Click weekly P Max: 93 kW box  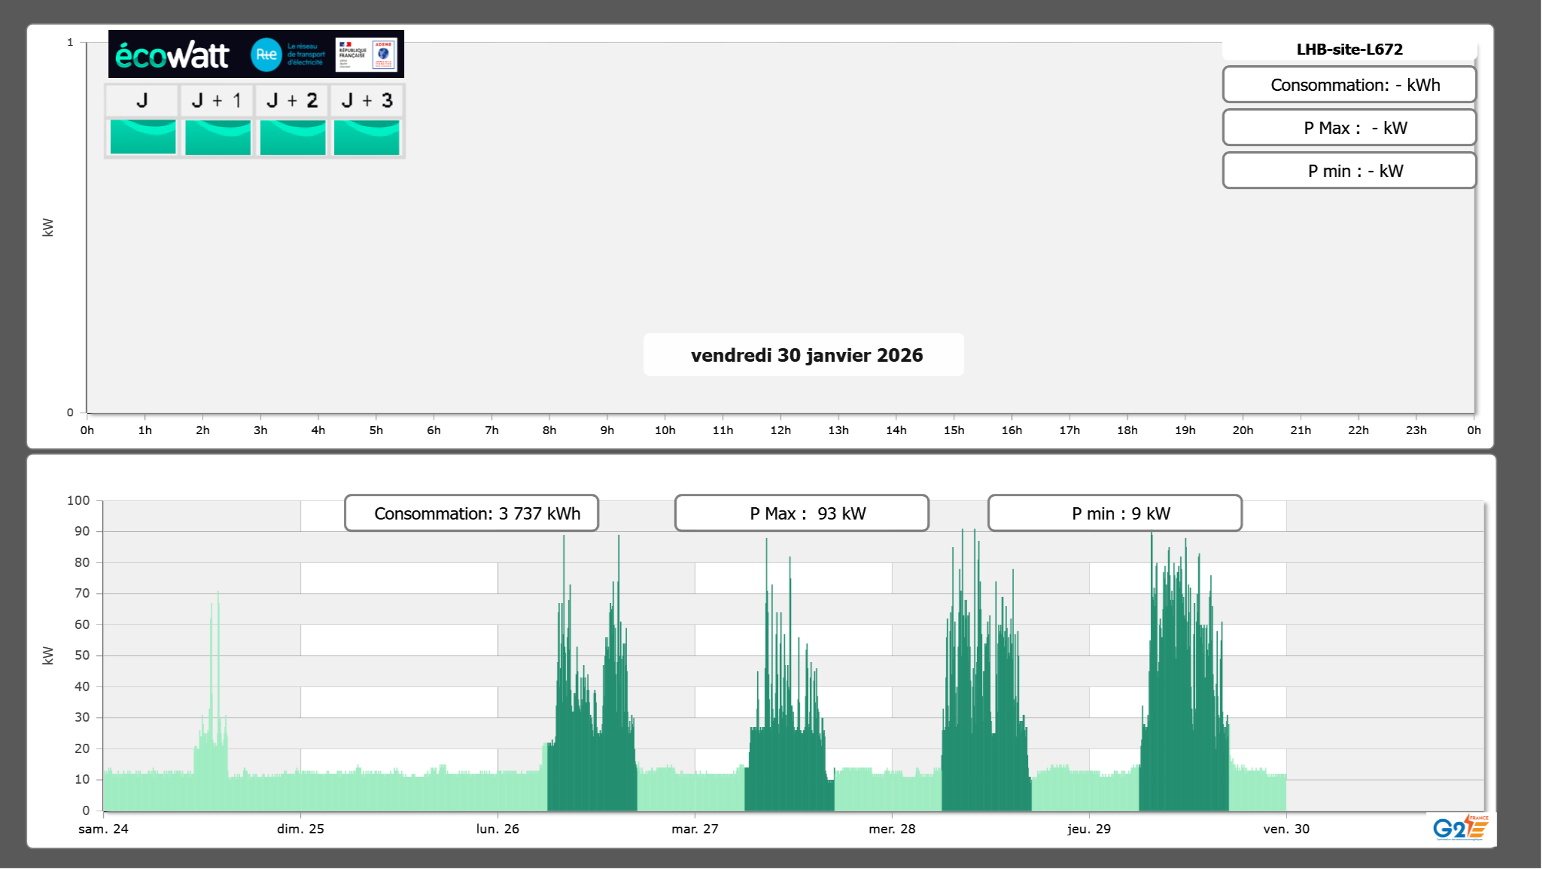tap(801, 513)
